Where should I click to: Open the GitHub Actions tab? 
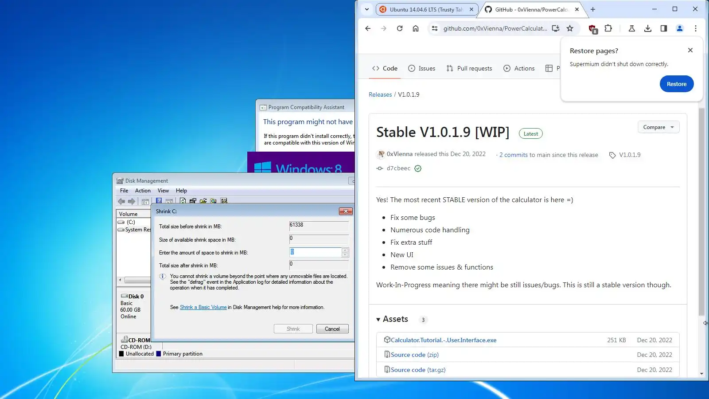[519, 68]
